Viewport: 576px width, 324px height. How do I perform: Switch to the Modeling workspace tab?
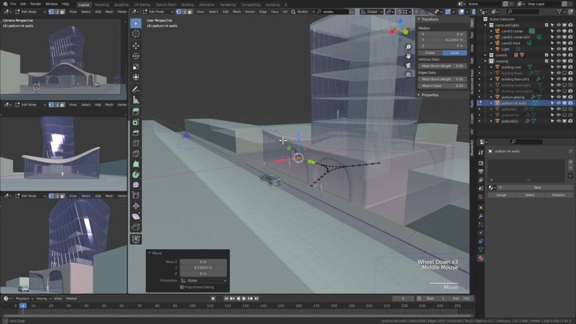click(x=102, y=4)
